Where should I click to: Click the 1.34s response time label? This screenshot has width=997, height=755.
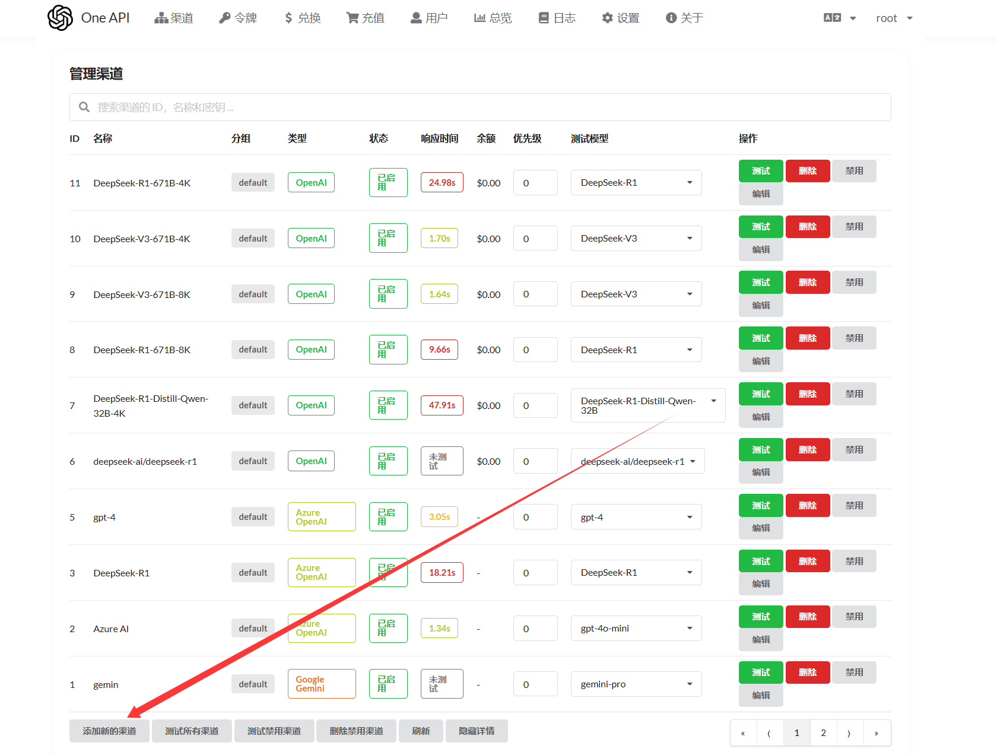[x=439, y=628]
